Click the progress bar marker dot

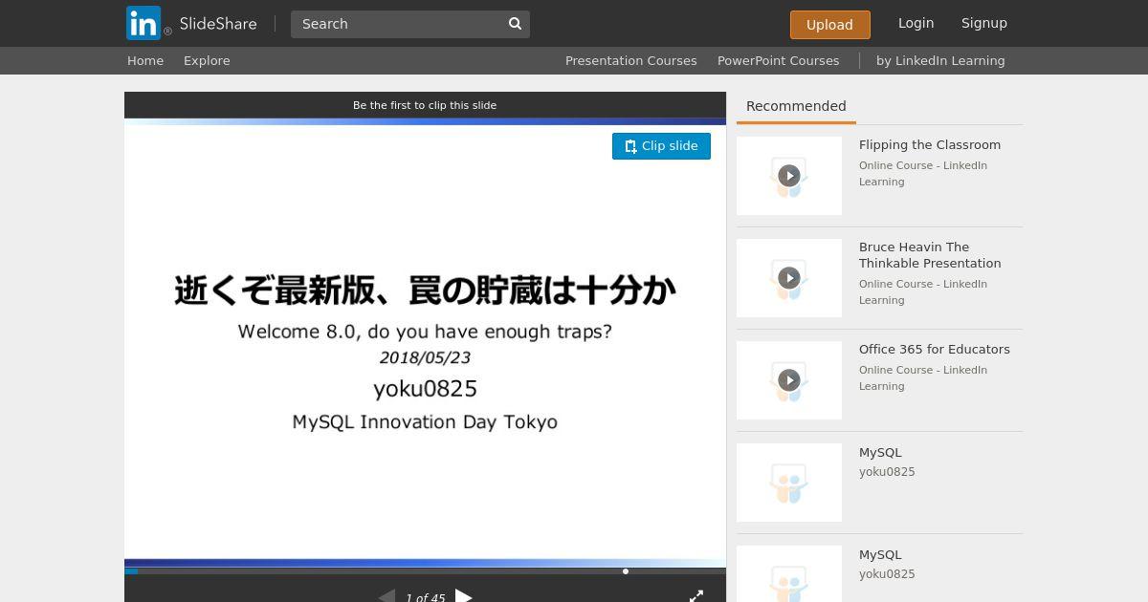pos(626,571)
